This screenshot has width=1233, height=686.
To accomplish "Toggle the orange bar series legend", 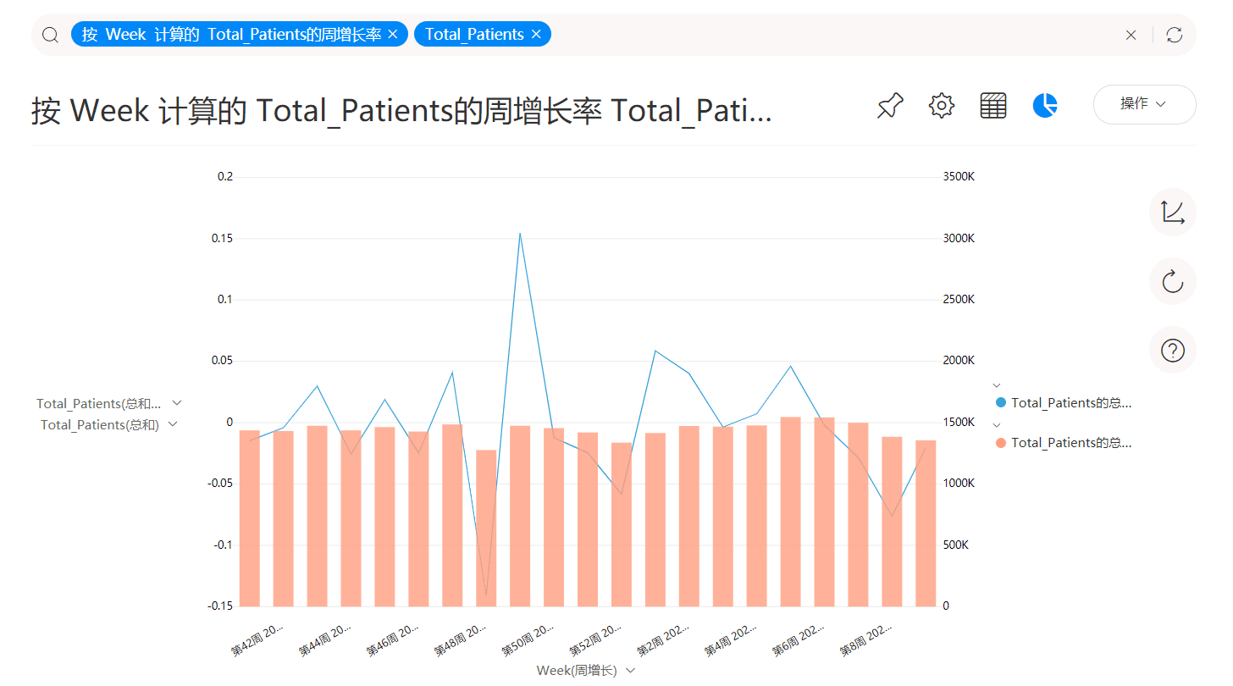I will coord(1064,442).
